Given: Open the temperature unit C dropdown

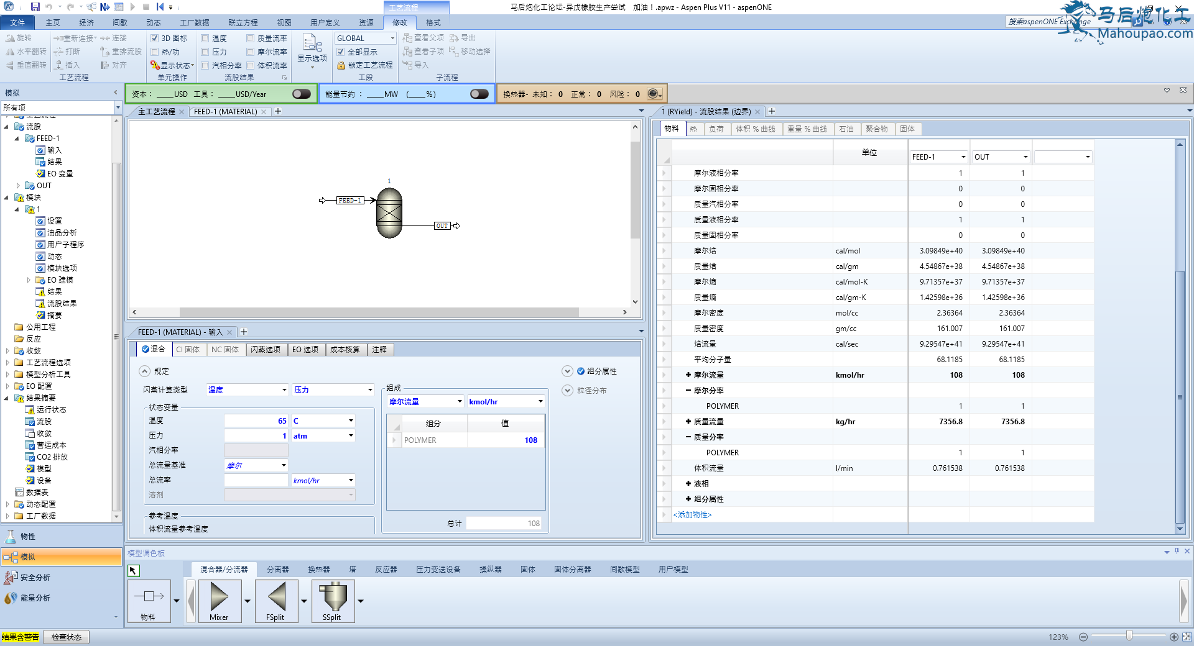Looking at the screenshot, I should 351,421.
